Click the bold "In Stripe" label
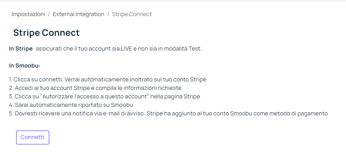Screen dimensions: 346x165 click(x=21, y=49)
